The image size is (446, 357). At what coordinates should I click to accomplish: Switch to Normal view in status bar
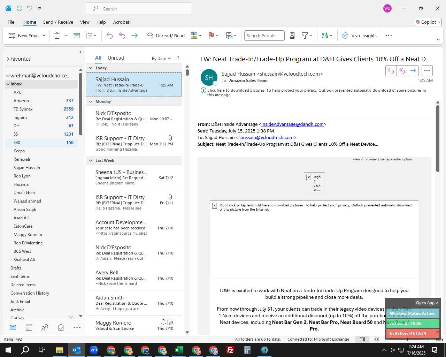coord(362,339)
